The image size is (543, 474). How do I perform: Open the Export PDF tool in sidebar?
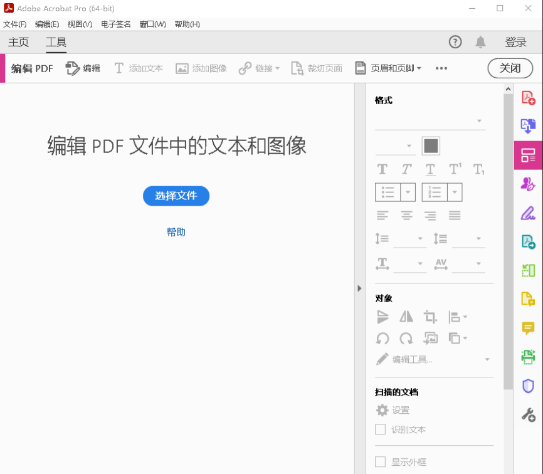tap(528, 126)
